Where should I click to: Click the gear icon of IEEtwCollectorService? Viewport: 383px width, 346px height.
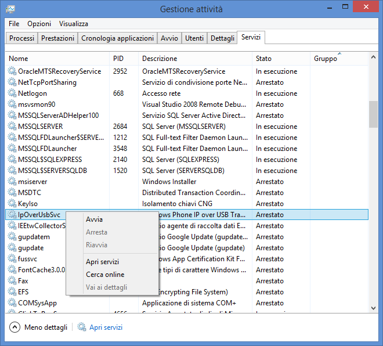(12, 225)
